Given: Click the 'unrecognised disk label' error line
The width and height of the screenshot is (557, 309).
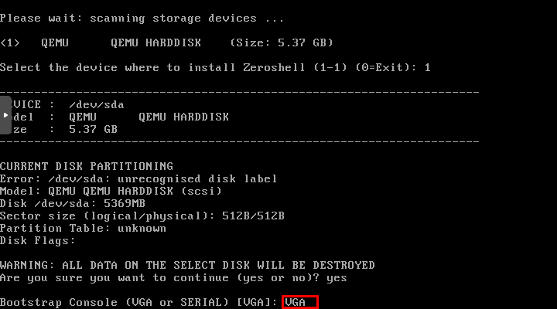Looking at the screenshot, I should pos(138,178).
